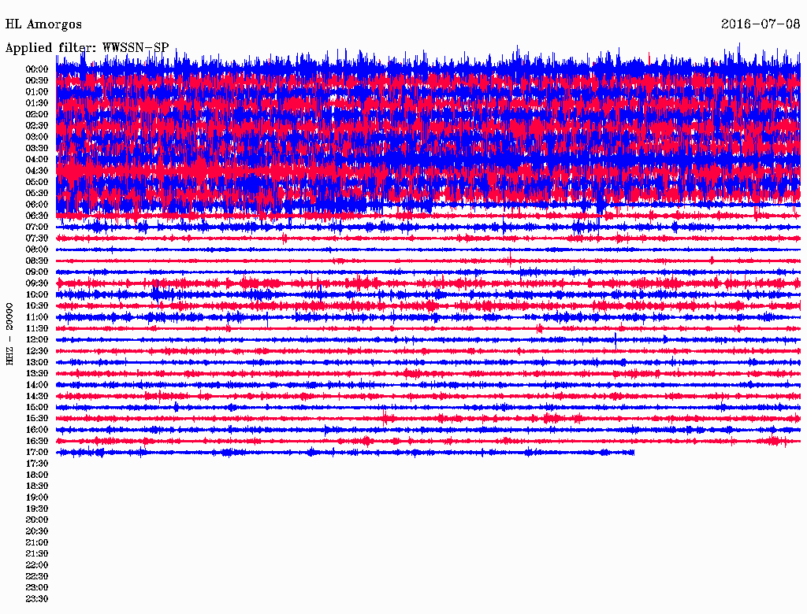The width and height of the screenshot is (807, 614).
Task: Select the 19:30 time label
Action: click(37, 509)
